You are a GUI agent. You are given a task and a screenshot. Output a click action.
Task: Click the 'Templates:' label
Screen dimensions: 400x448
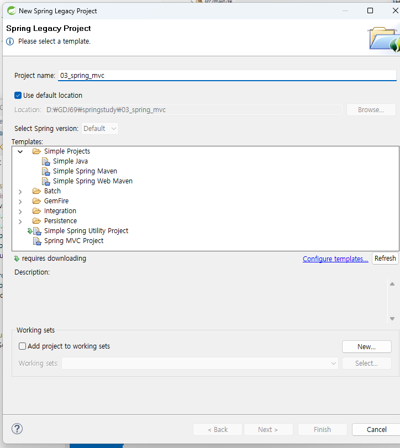point(28,142)
